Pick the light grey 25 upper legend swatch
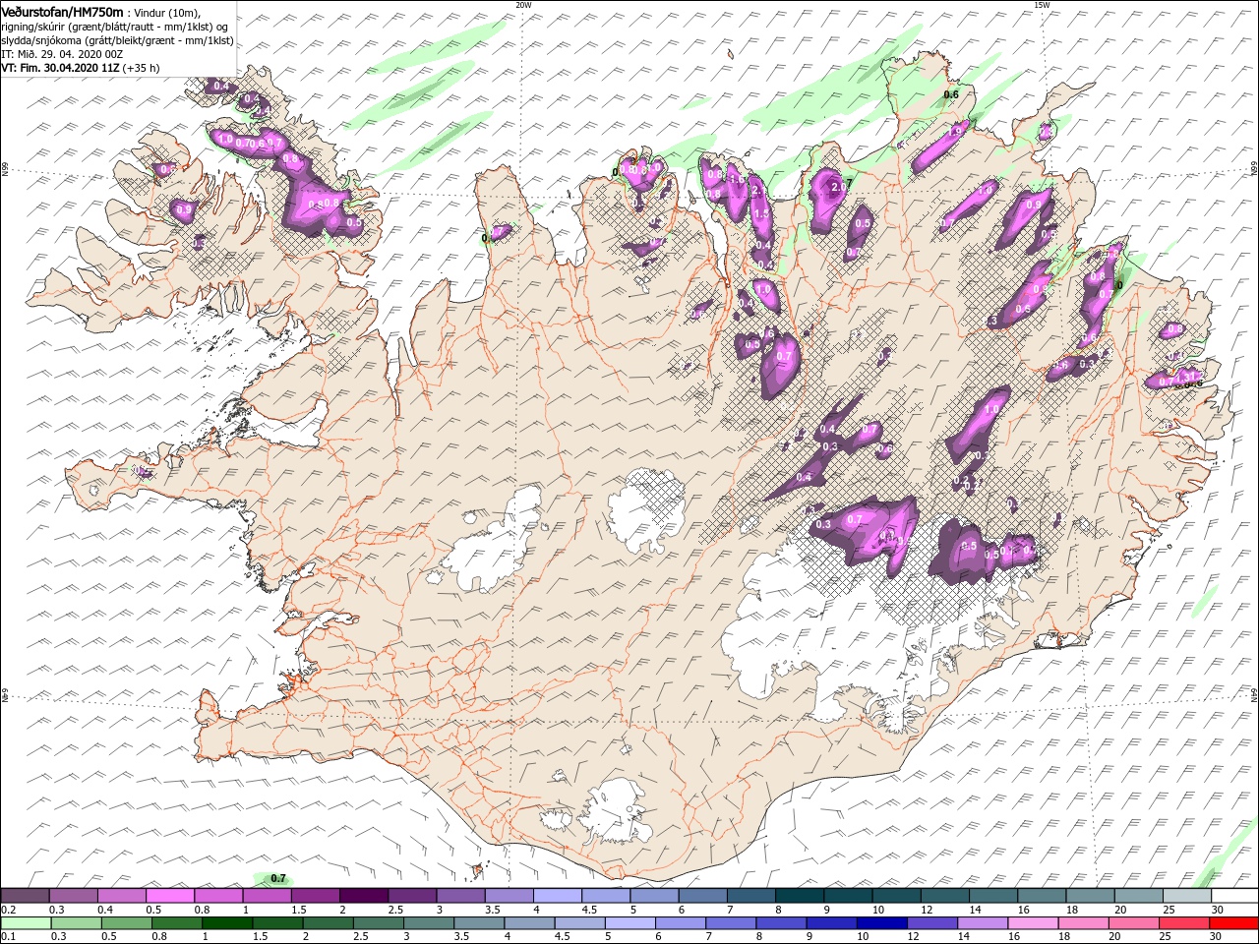The width and height of the screenshot is (1259, 944). 1186,896
